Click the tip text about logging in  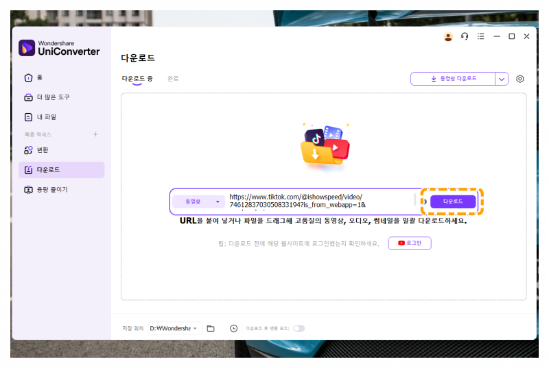299,243
